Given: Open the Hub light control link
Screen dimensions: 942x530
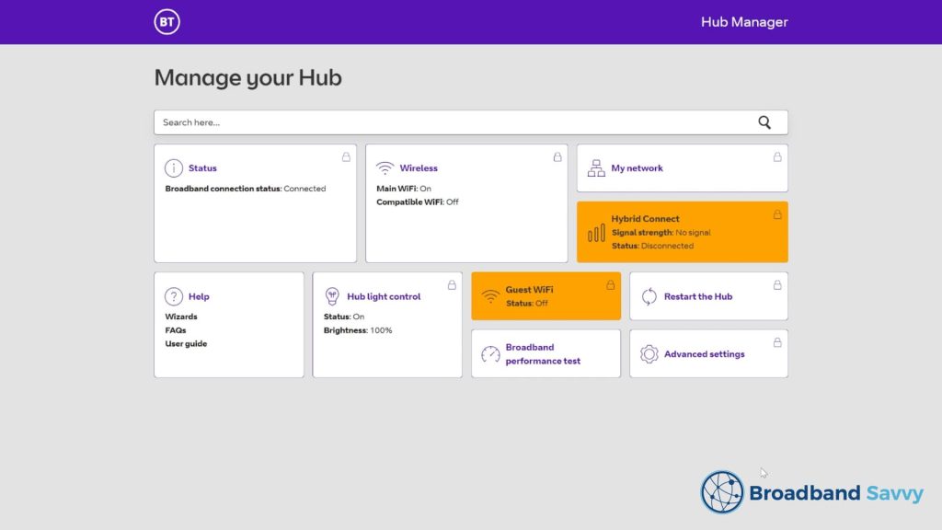Looking at the screenshot, I should (384, 296).
